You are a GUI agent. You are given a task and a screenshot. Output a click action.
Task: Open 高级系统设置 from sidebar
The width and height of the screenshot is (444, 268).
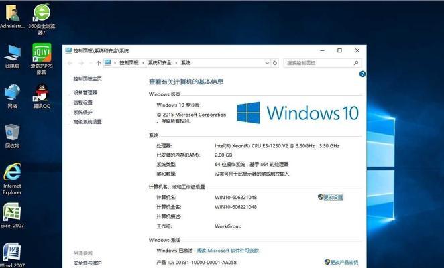click(x=87, y=122)
